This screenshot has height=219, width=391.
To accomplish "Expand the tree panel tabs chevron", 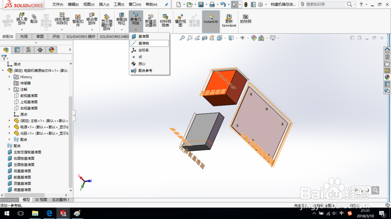I will click(70, 50).
